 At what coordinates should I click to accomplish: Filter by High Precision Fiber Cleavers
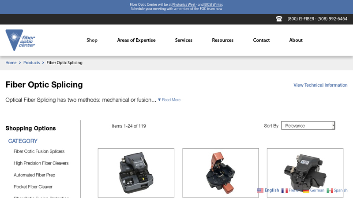pyautogui.click(x=41, y=163)
